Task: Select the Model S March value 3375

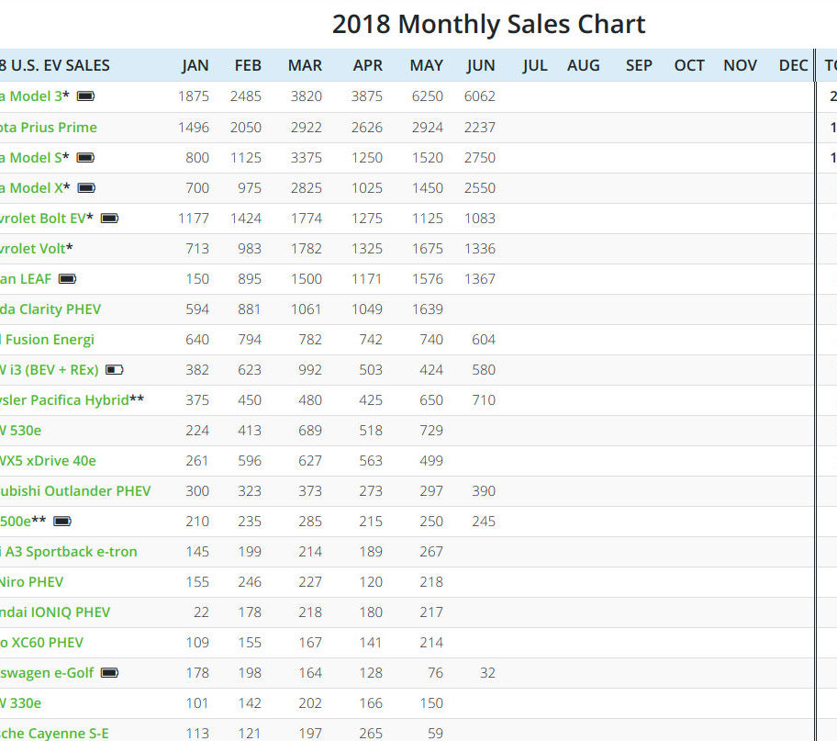Action: point(307,158)
